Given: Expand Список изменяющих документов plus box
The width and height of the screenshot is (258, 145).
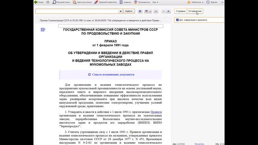Looking at the screenshot, I should click(89, 75).
